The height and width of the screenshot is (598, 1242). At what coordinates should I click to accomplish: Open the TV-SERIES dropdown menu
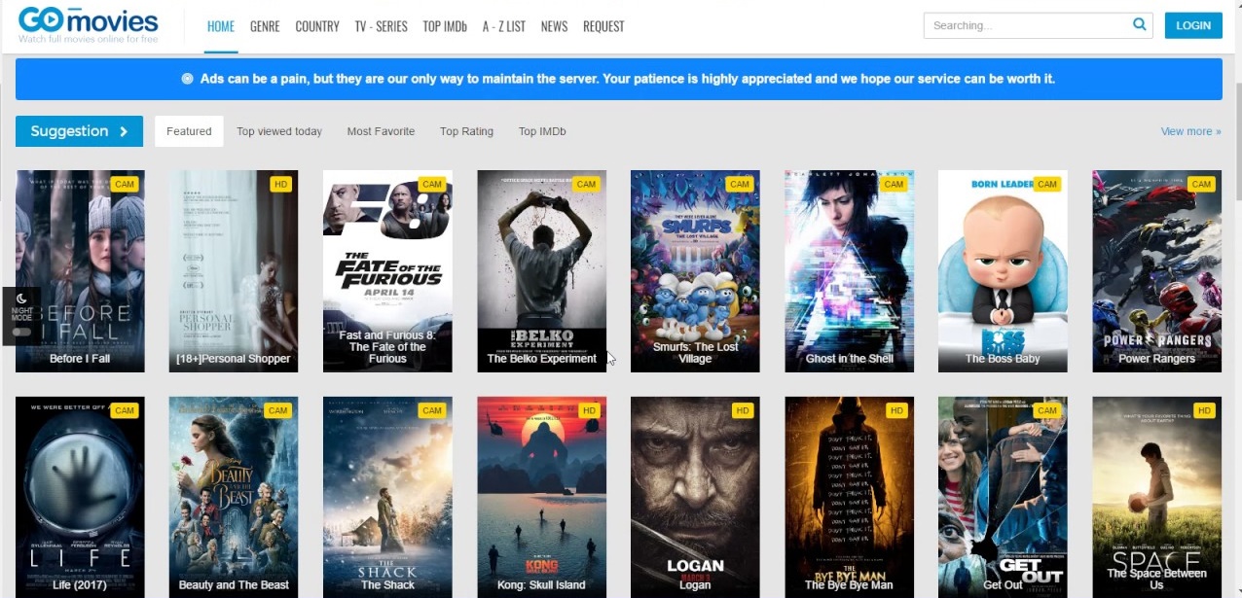point(381,26)
